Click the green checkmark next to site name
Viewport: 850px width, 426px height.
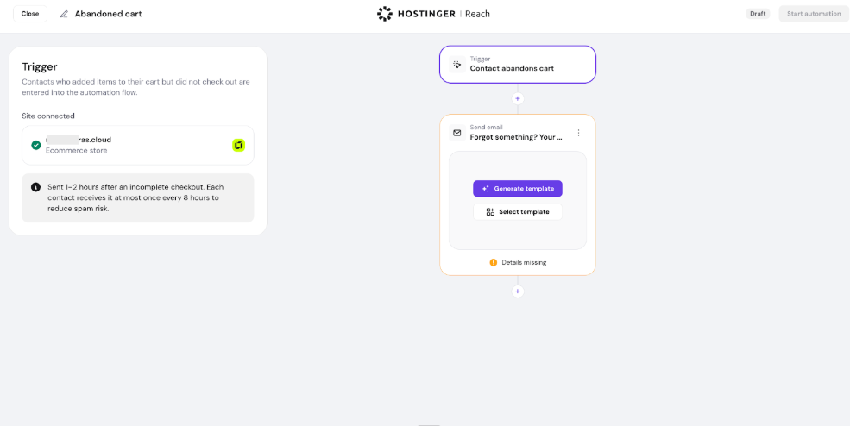click(35, 145)
